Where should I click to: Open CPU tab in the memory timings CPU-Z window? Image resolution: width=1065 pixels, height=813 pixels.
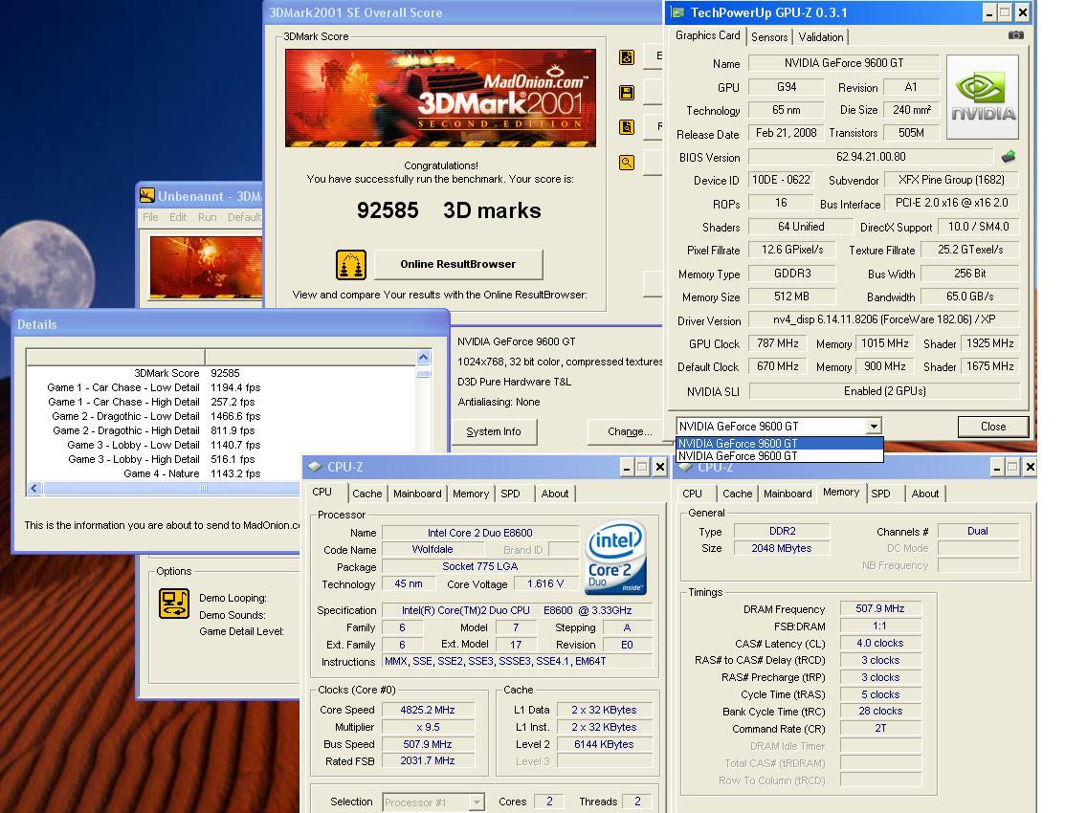[x=692, y=494]
